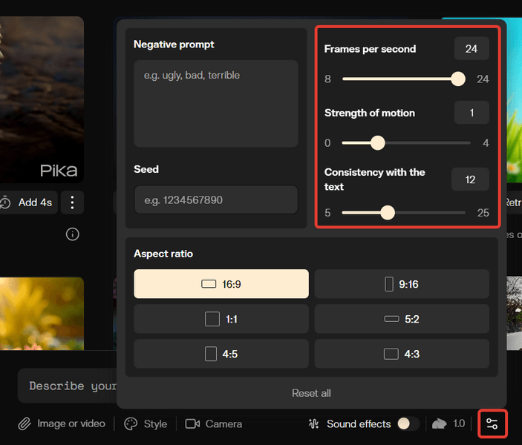Click the Strength of motion slider handle
522x445 pixels.
(x=377, y=143)
